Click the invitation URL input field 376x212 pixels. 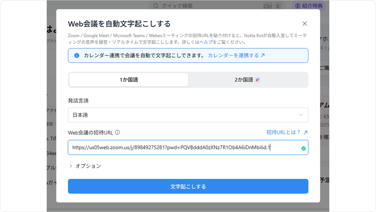click(188, 148)
